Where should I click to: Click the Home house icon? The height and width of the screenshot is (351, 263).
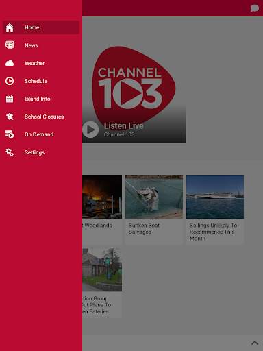(10, 27)
